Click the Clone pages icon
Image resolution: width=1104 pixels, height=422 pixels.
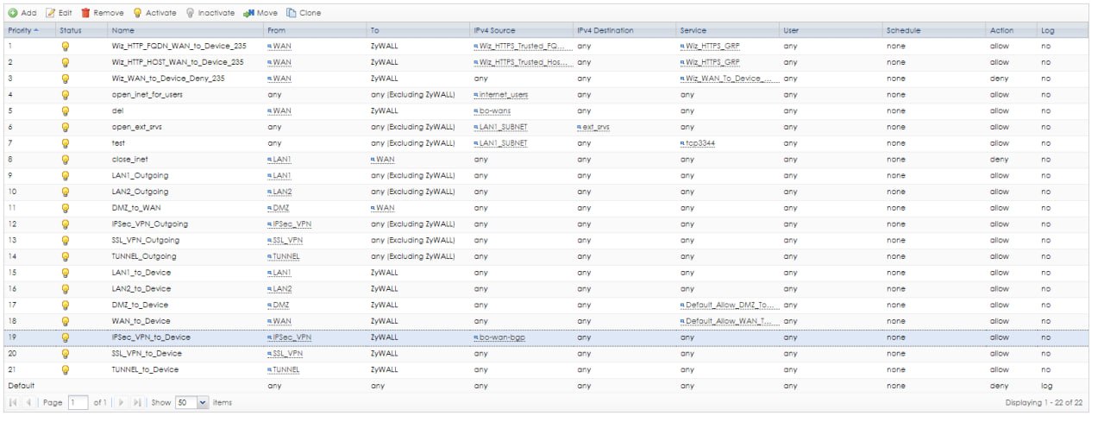pos(292,13)
